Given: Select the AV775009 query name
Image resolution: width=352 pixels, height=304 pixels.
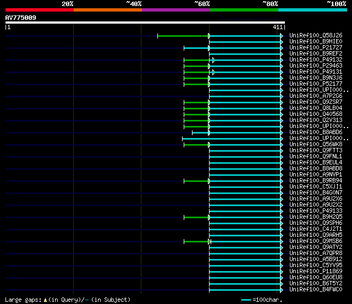Looking at the screenshot, I should pyautogui.click(x=21, y=18).
